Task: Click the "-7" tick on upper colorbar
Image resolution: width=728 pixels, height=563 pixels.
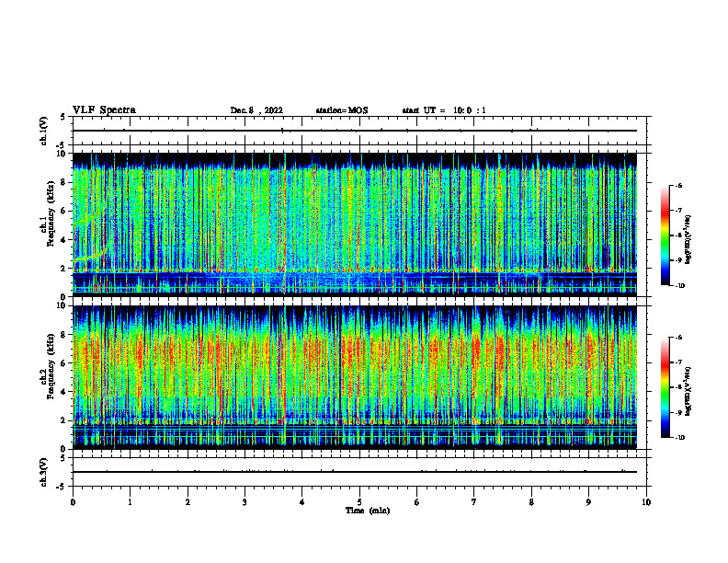Action: tap(678, 211)
